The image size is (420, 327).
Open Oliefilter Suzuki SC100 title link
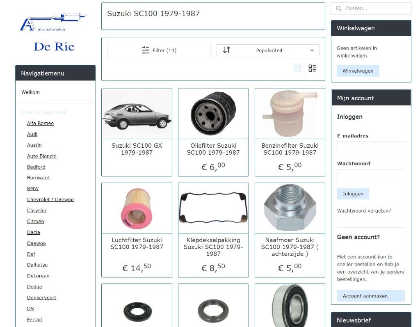[213, 149]
